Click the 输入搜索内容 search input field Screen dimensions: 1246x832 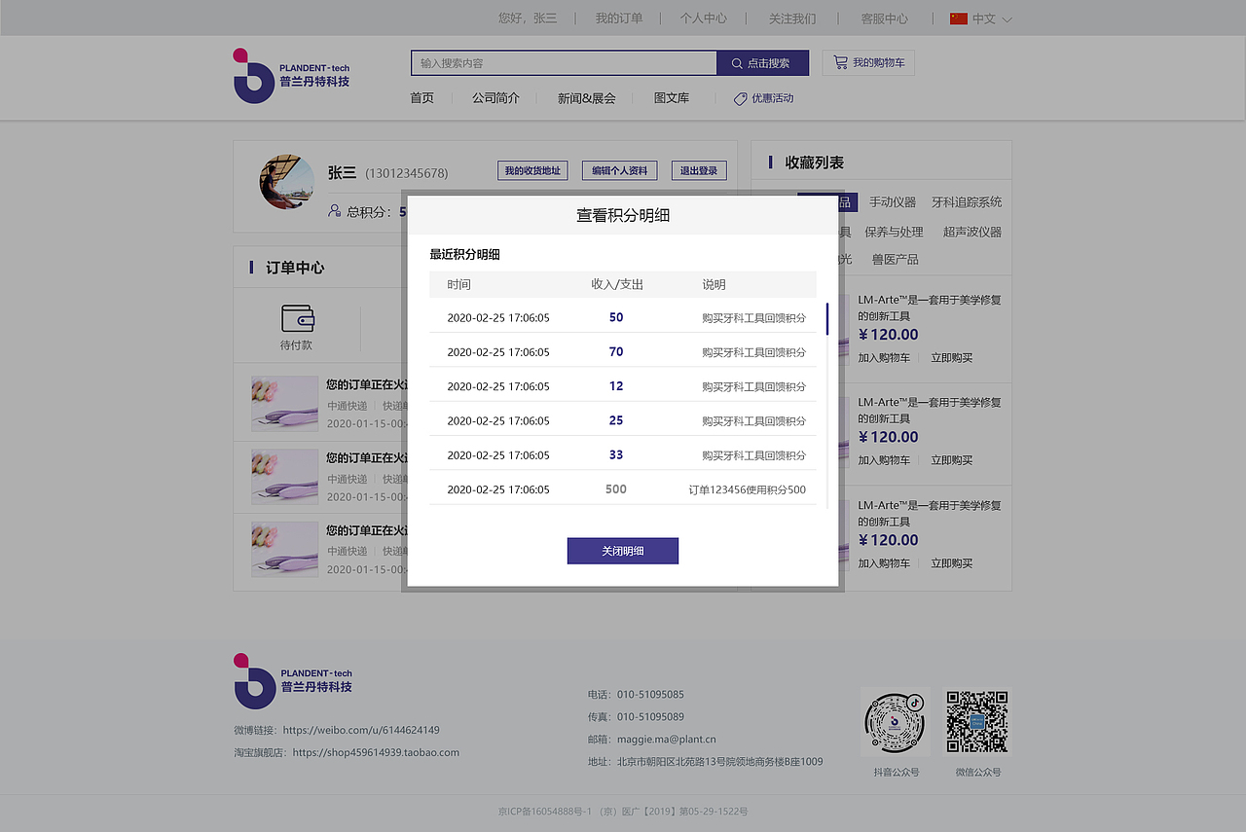coord(563,62)
